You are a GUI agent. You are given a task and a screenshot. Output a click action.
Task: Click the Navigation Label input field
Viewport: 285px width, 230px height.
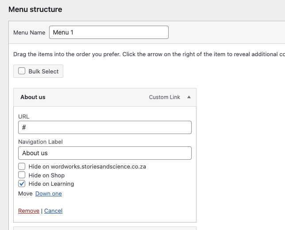(104, 153)
